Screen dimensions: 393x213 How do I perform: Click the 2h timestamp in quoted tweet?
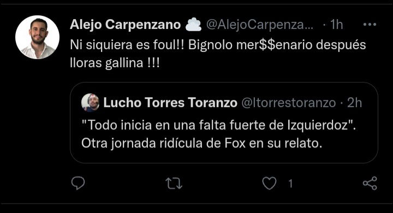pos(354,103)
